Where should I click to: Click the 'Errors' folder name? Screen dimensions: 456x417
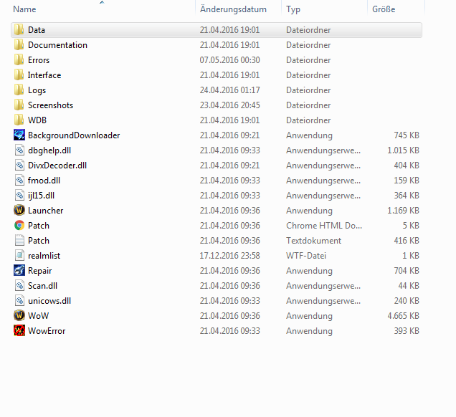point(39,60)
